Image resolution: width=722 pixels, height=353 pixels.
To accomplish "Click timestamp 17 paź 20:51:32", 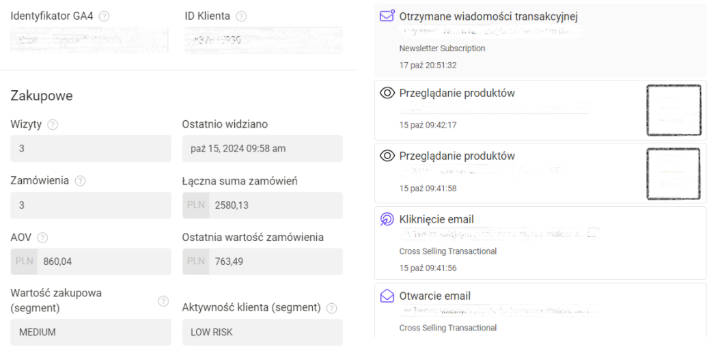I will 428,66.
